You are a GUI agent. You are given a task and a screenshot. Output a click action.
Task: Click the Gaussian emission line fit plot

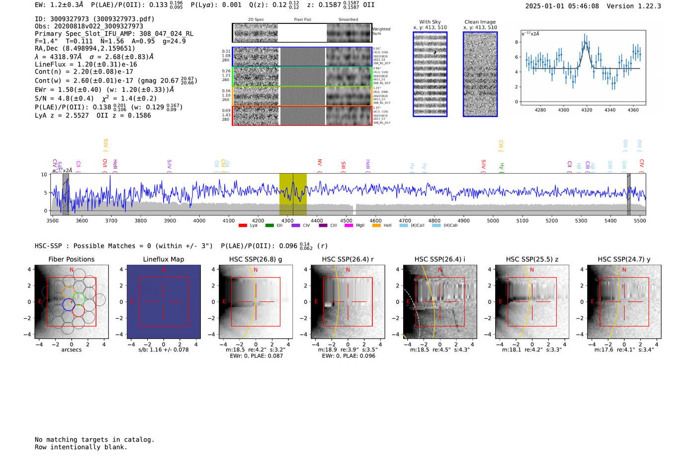click(583, 68)
